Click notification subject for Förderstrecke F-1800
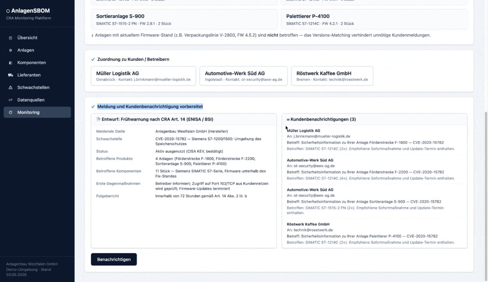 365,143
